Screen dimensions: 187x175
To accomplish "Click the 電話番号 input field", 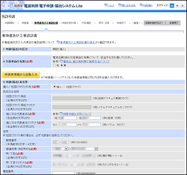I will pos(64,173).
